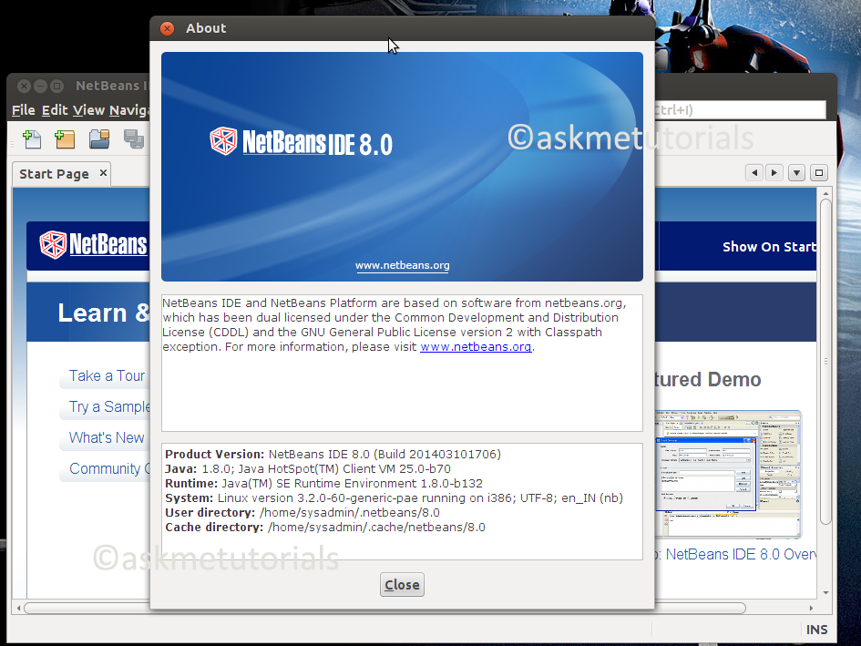
Task: Open the NetBeans IDE 8.0 Overview link
Action: coord(736,554)
